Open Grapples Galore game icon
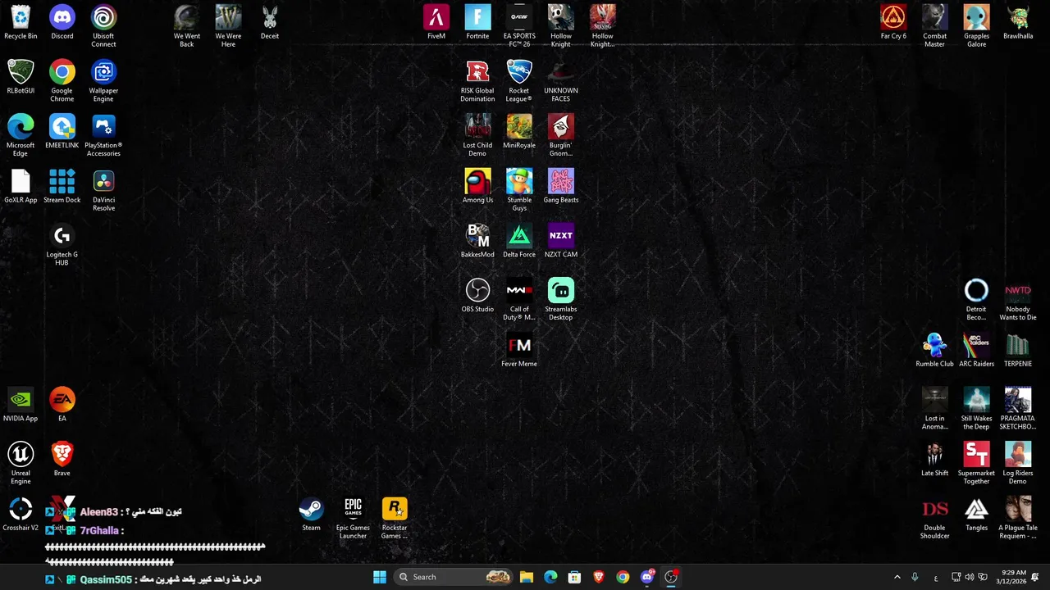This screenshot has height=590, width=1050. tap(976, 26)
